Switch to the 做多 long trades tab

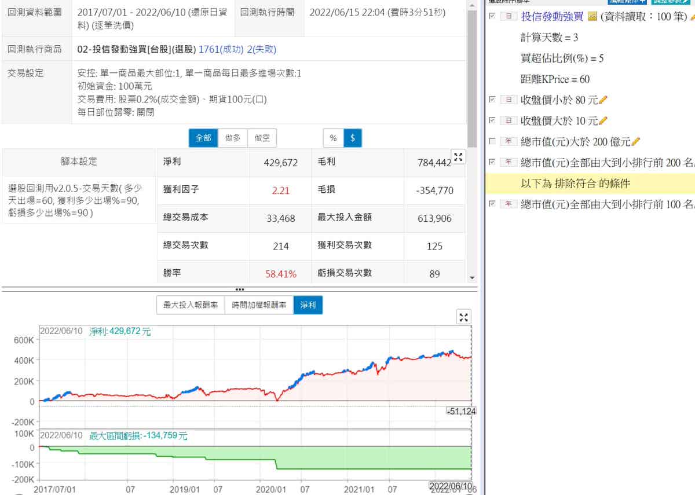click(x=233, y=138)
